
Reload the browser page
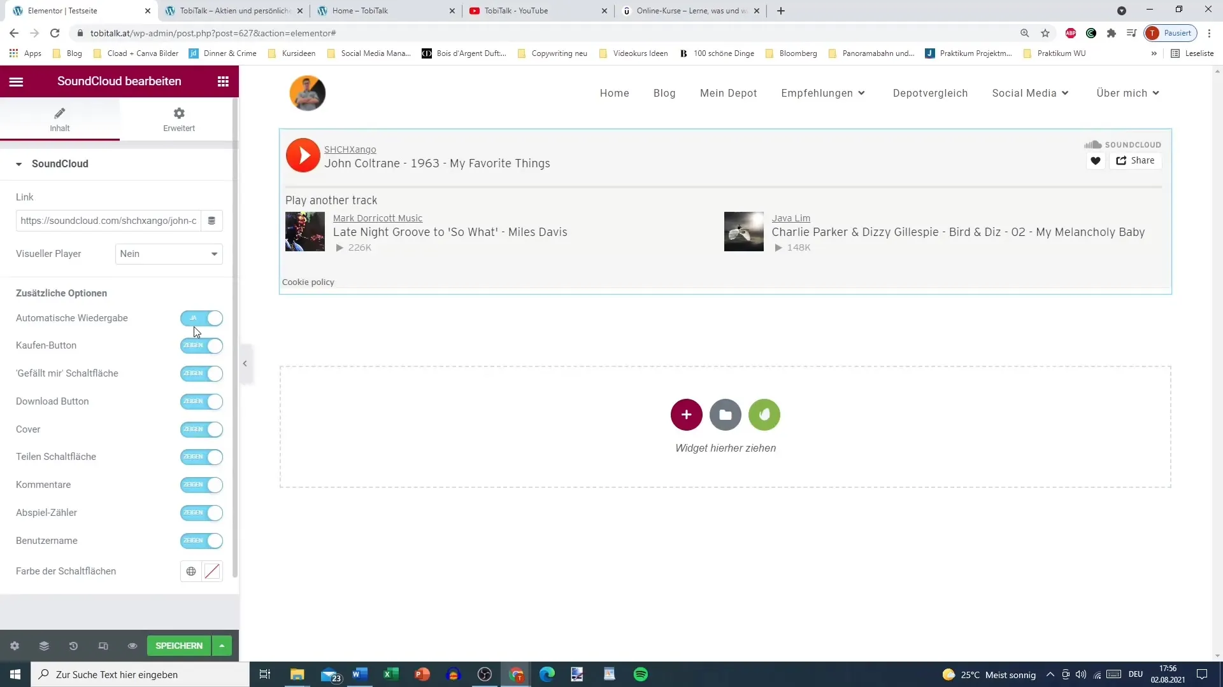[x=55, y=33]
